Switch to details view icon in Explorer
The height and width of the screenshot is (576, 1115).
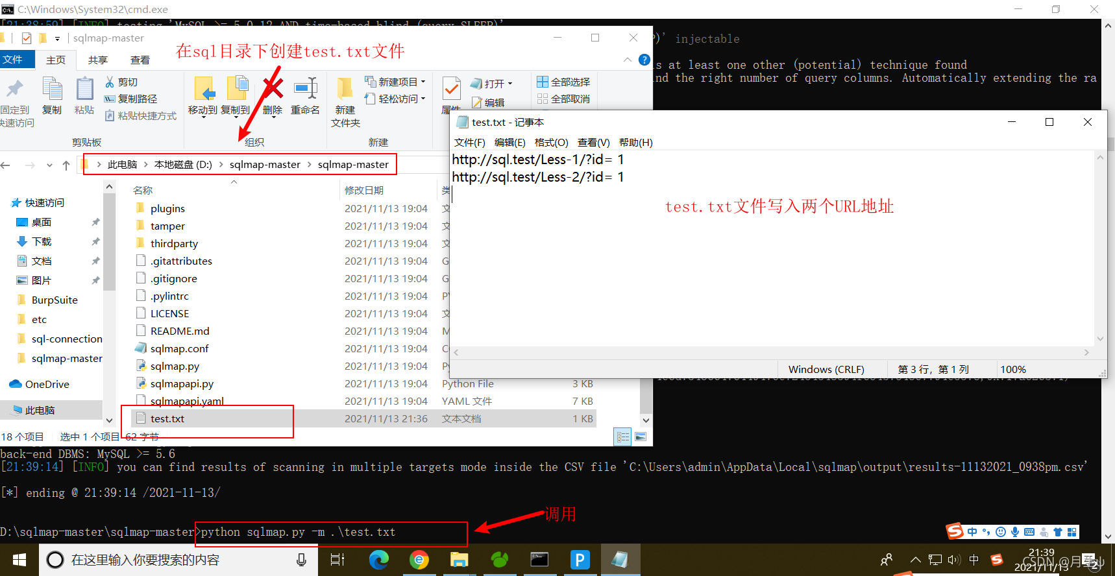coord(623,437)
